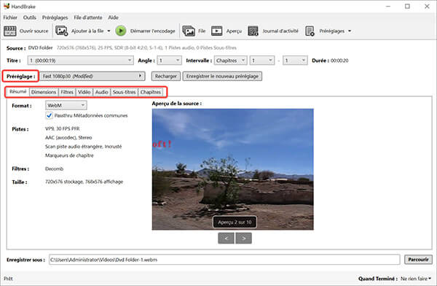Click the Enregistrer sous path field

224,260
